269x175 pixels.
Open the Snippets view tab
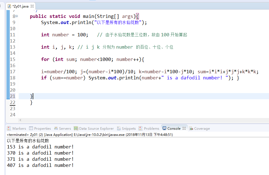coord(126,129)
